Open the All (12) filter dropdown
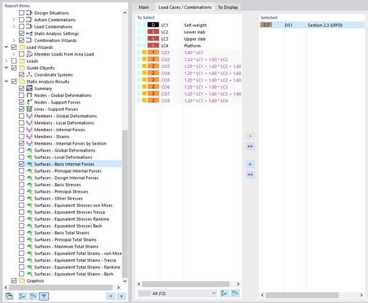 (x=177, y=293)
